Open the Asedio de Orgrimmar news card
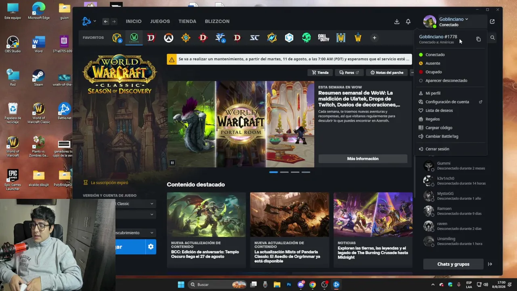 pos(290,230)
